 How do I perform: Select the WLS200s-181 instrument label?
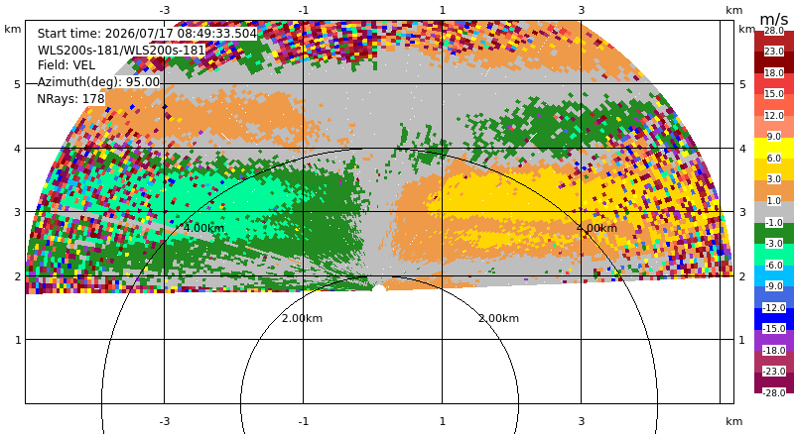point(121,51)
